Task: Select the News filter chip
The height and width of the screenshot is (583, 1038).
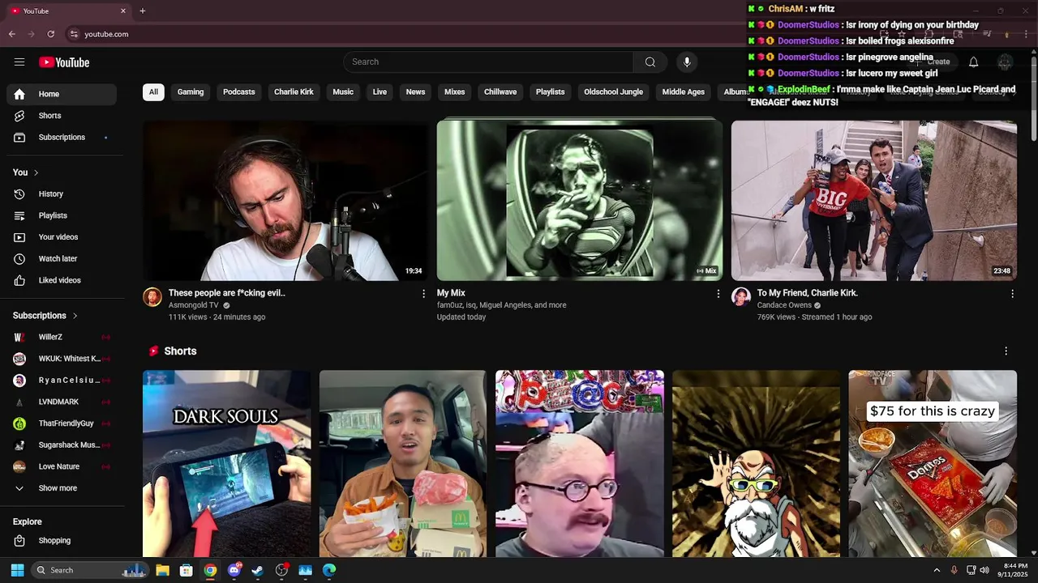Action: [x=415, y=92]
